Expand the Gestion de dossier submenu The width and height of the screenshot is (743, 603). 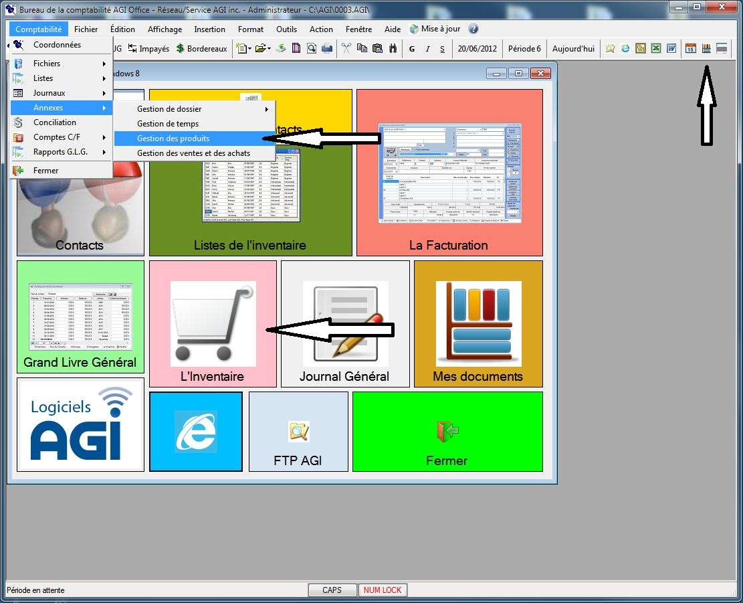point(195,109)
